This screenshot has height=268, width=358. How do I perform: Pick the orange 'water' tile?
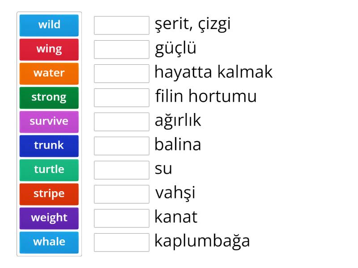pyautogui.click(x=49, y=73)
